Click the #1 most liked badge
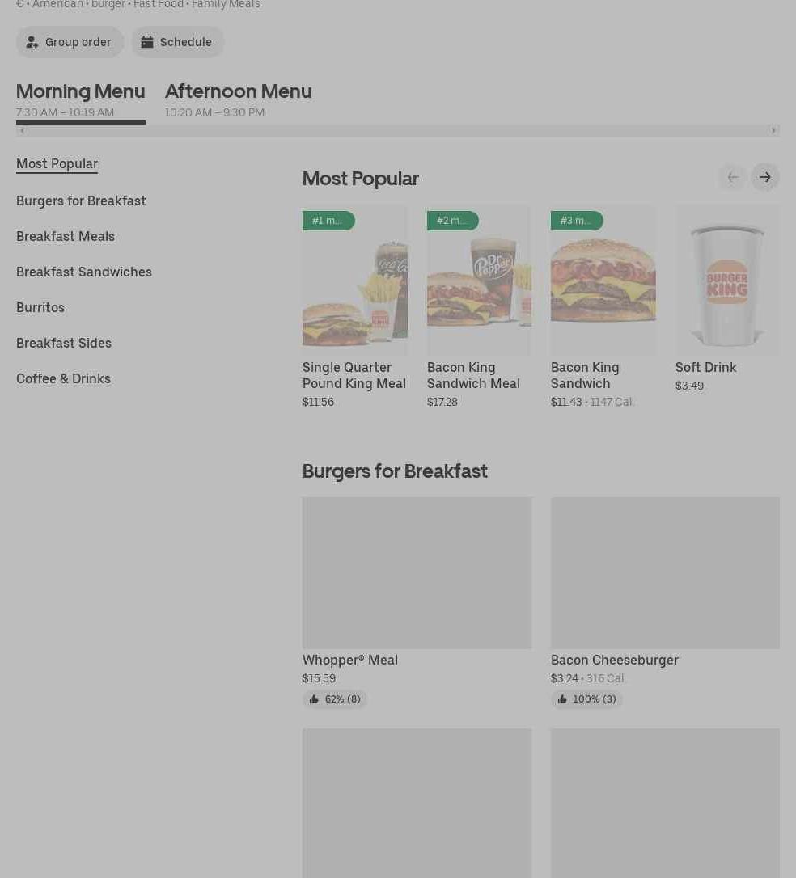796x878 pixels. point(328,221)
